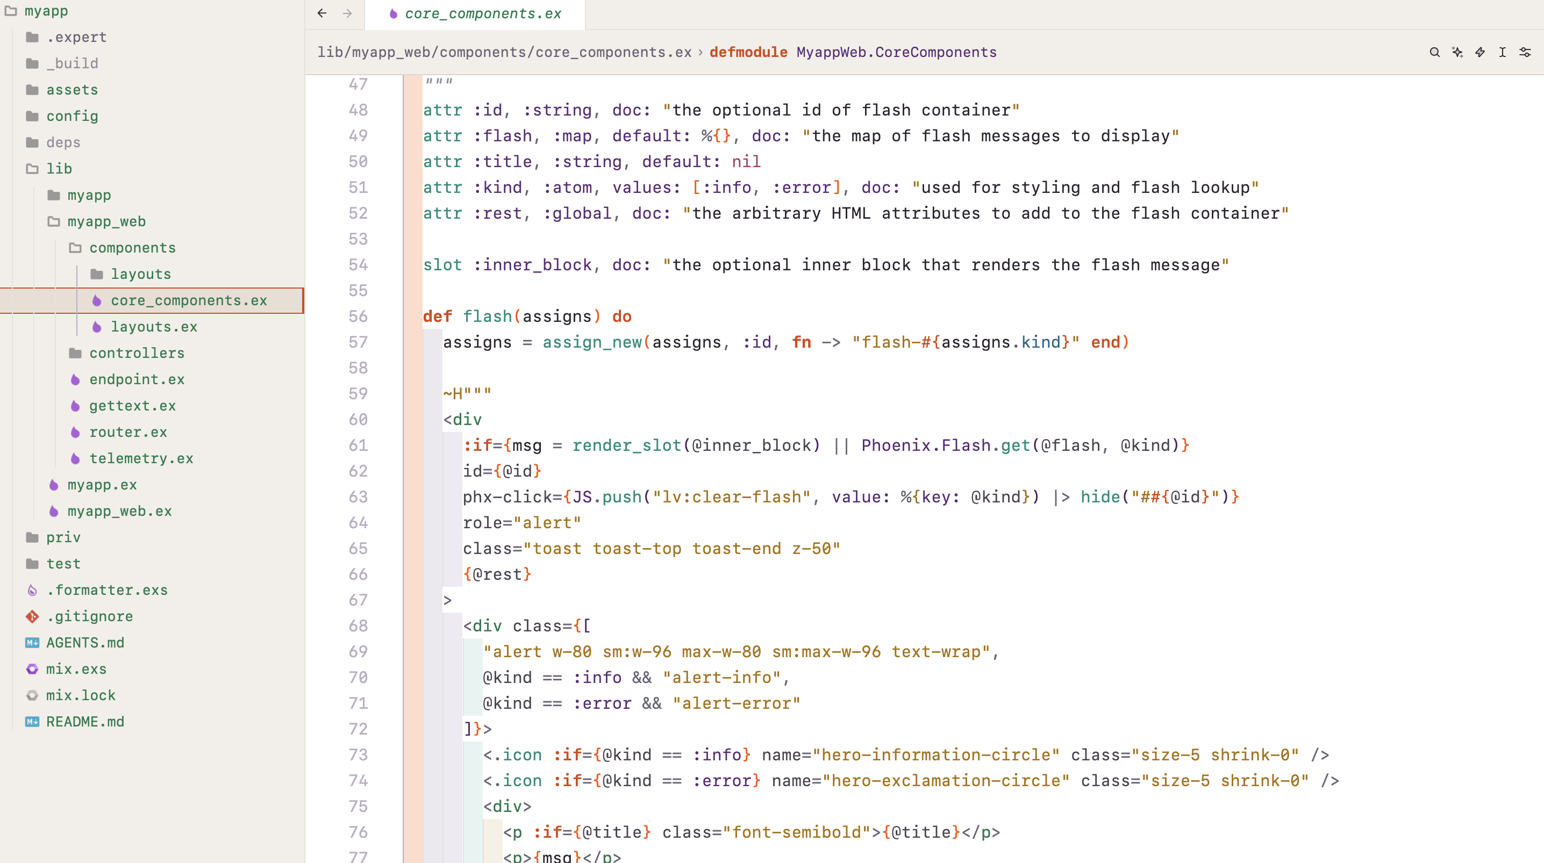Click line number 56 in gutter
The height and width of the screenshot is (863, 1544).
click(358, 317)
